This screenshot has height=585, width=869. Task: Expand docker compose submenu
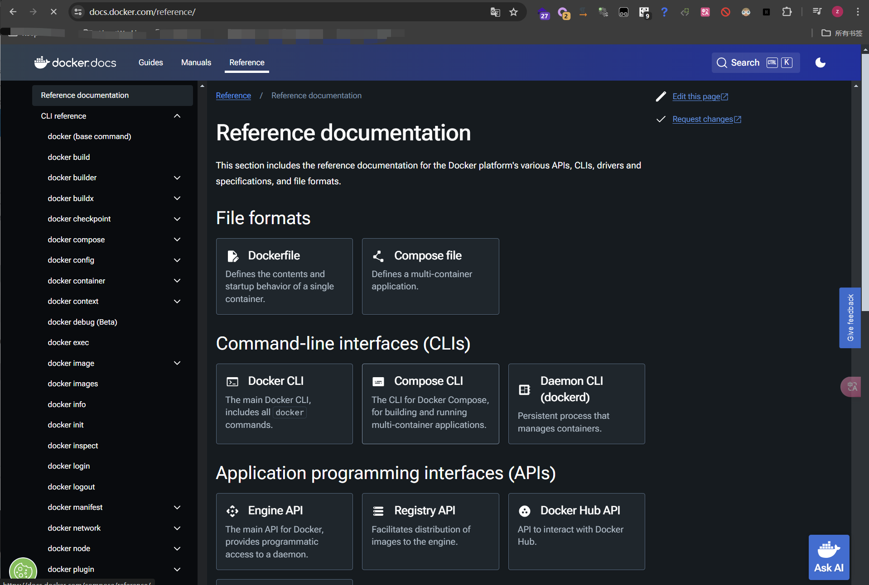177,240
